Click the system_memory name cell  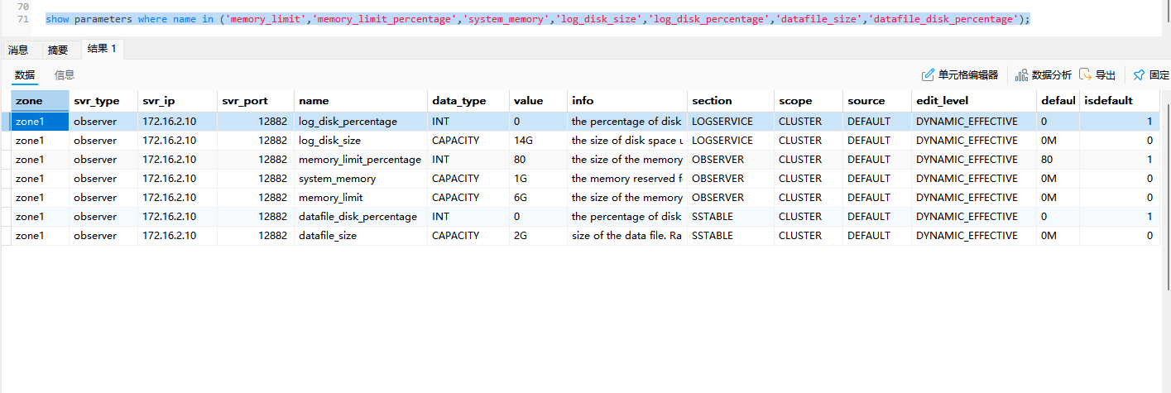337,179
